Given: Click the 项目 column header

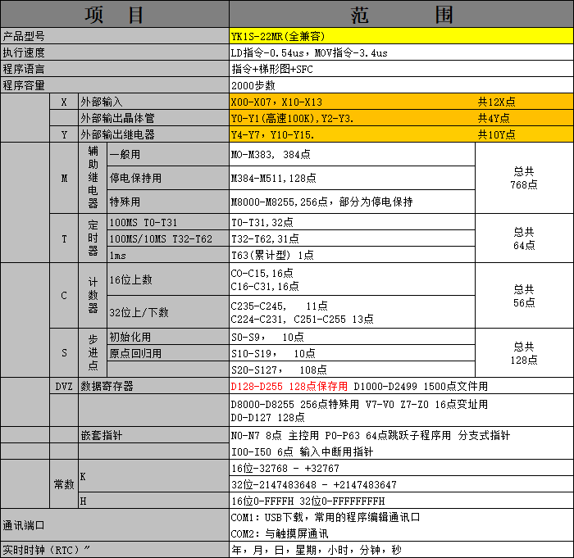Looking at the screenshot, I should tap(114, 14).
